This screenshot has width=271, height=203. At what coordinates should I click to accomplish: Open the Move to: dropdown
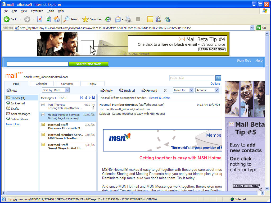183,90
